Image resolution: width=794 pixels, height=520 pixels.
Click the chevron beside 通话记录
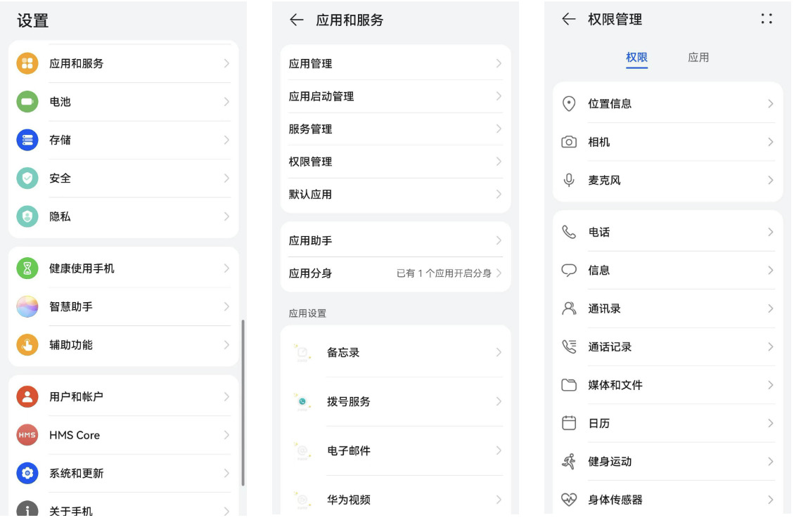(x=770, y=347)
